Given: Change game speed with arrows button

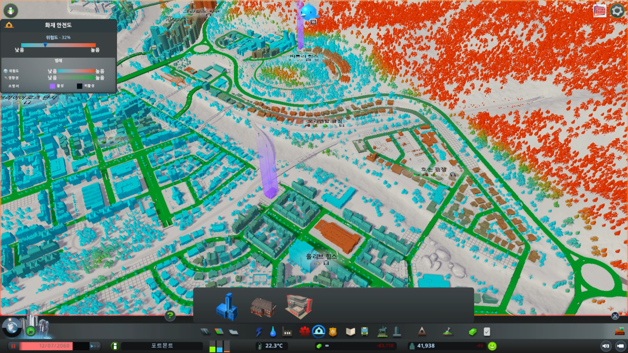Looking at the screenshot, I should click(x=95, y=346).
